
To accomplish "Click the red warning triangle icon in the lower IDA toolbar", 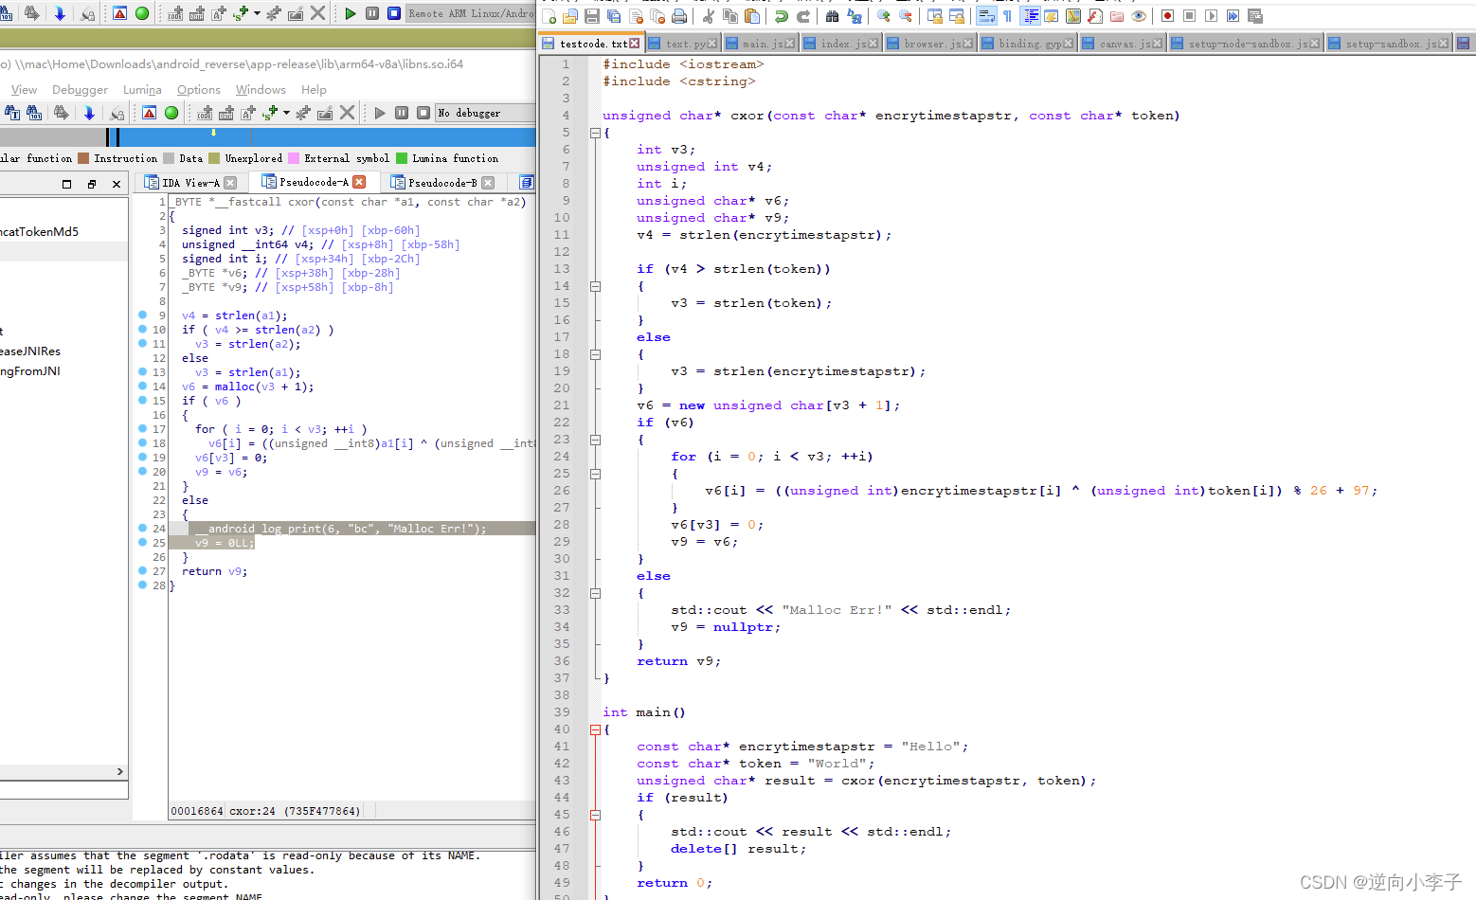I will (150, 113).
